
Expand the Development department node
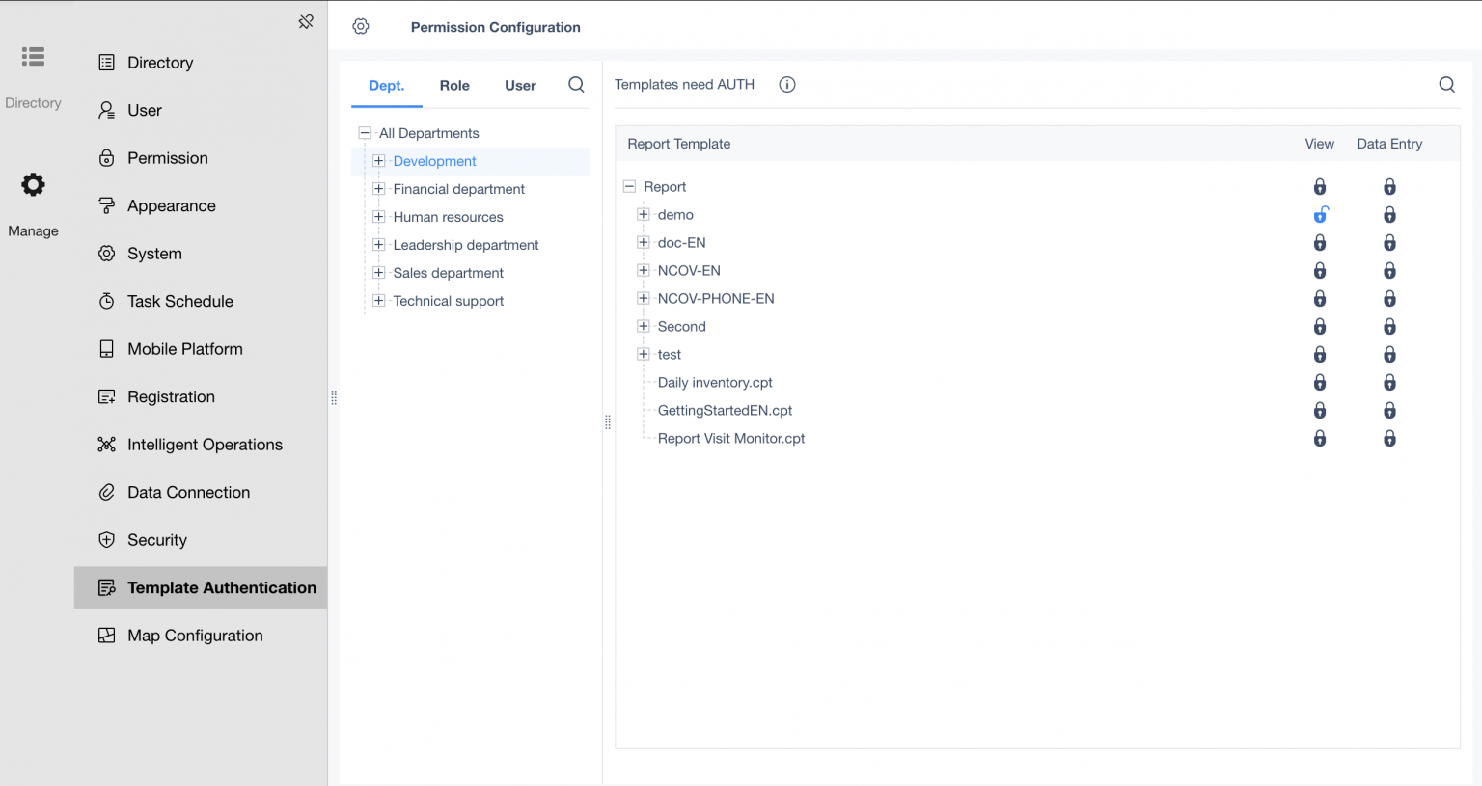(378, 161)
